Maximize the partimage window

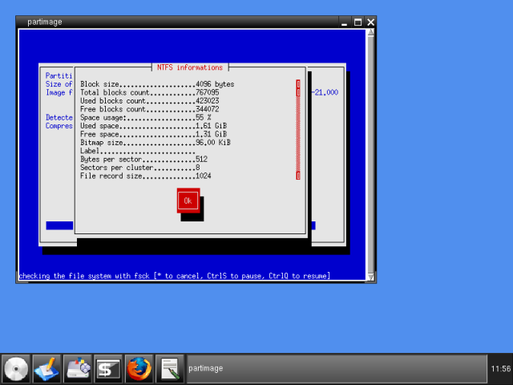(x=357, y=22)
